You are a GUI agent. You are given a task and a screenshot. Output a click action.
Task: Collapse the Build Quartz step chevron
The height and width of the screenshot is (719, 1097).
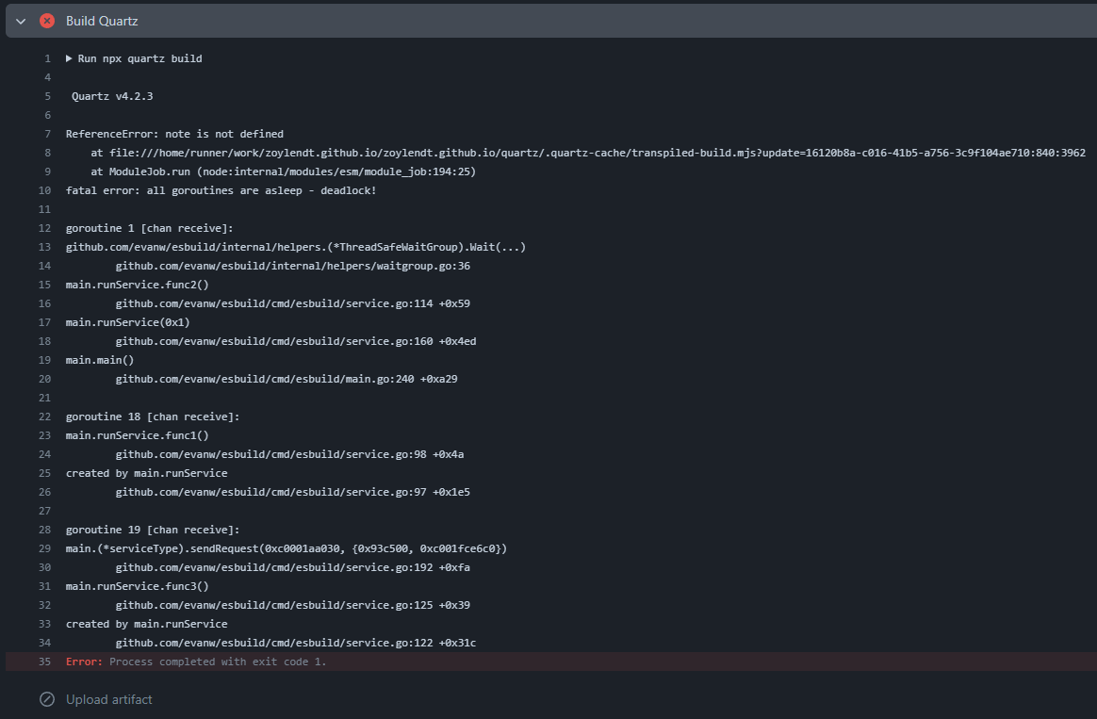pos(21,21)
